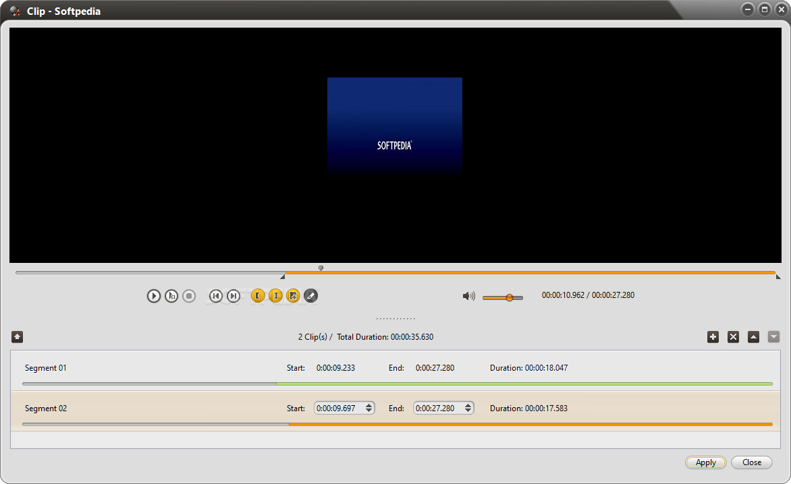Click the 00:00:10.962 / 00:00:27.280 time readout
The image size is (791, 484).
pos(589,295)
